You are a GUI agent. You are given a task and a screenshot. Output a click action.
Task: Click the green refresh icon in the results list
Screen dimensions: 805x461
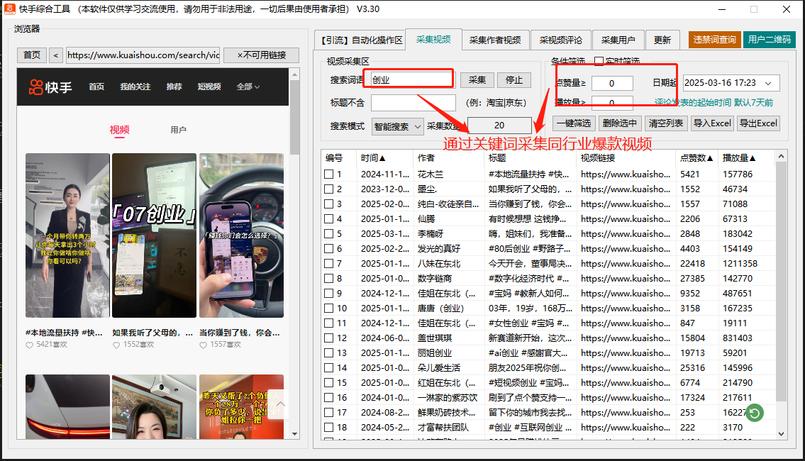[x=754, y=413]
